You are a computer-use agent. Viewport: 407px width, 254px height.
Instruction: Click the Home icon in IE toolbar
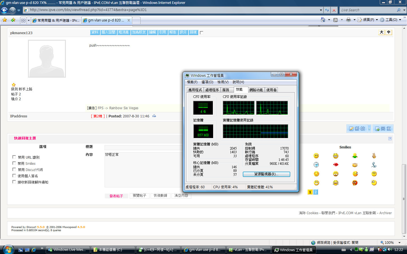click(323, 20)
